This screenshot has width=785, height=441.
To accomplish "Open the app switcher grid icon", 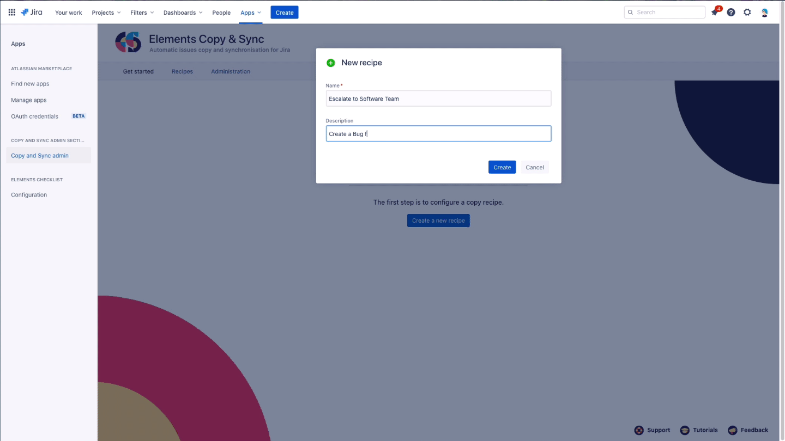I will [11, 12].
